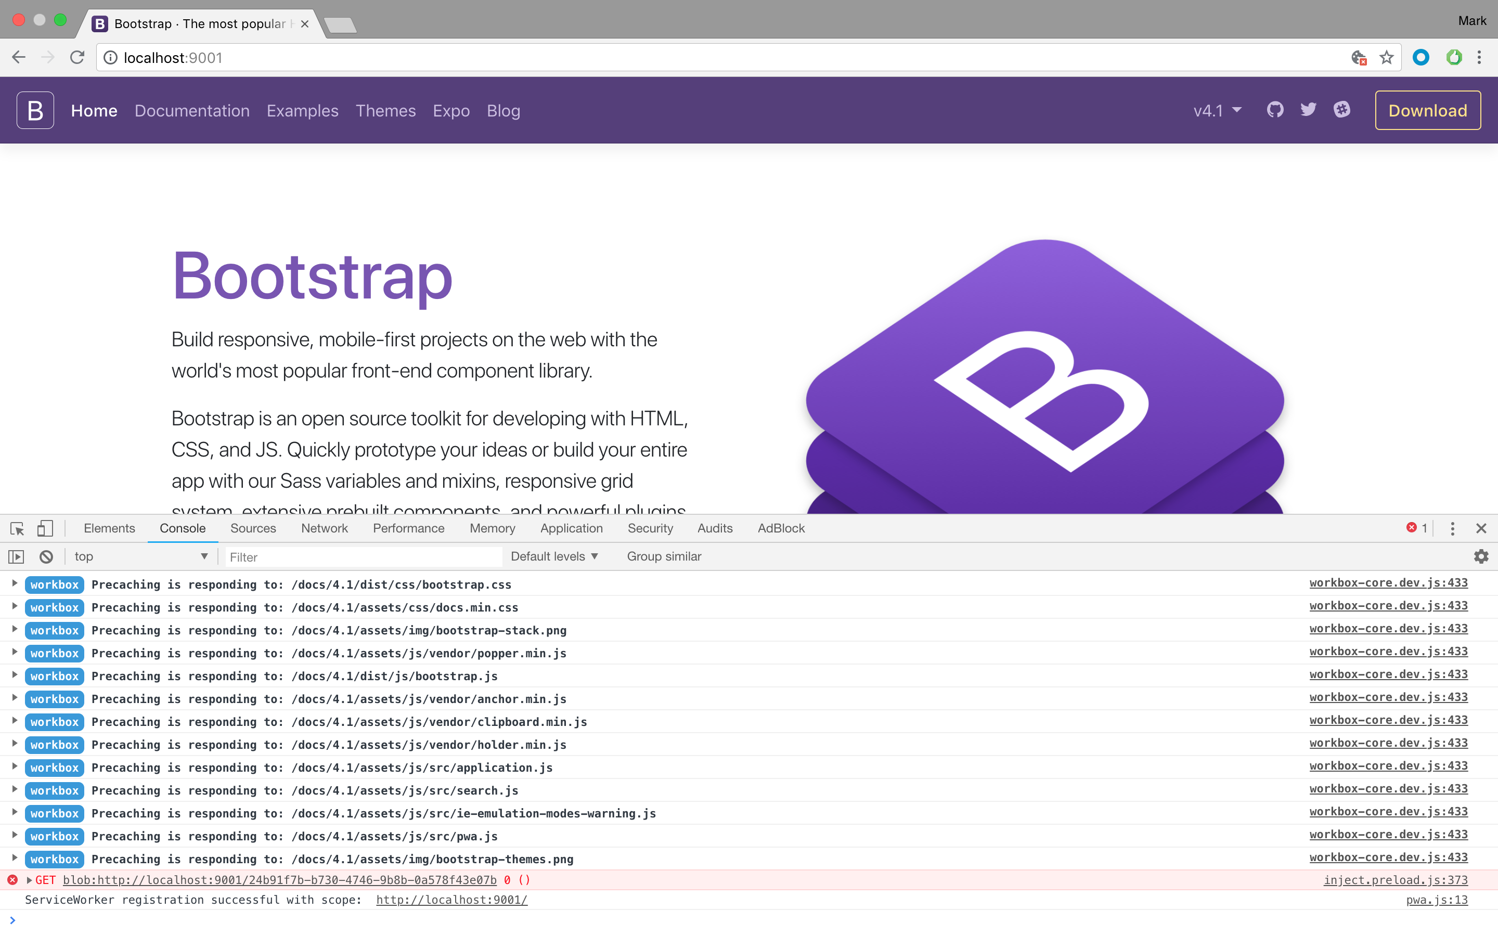Toggle Group similar option
Viewport: 1498px width, 936px height.
[x=664, y=556]
